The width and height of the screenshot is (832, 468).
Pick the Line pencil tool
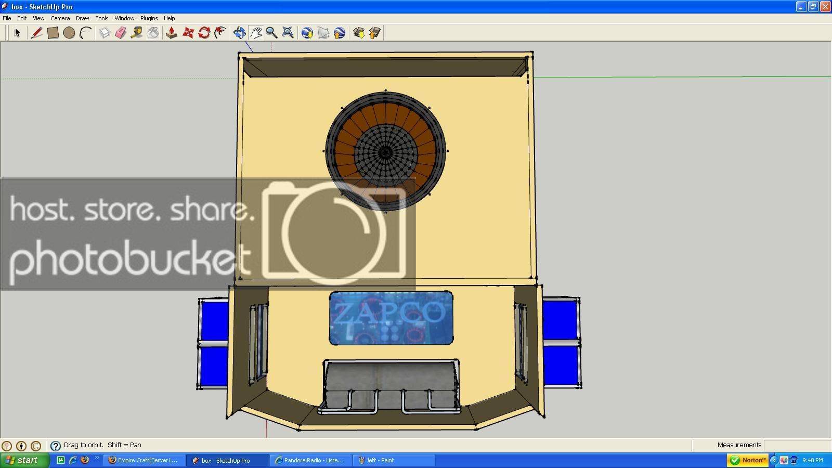36,33
